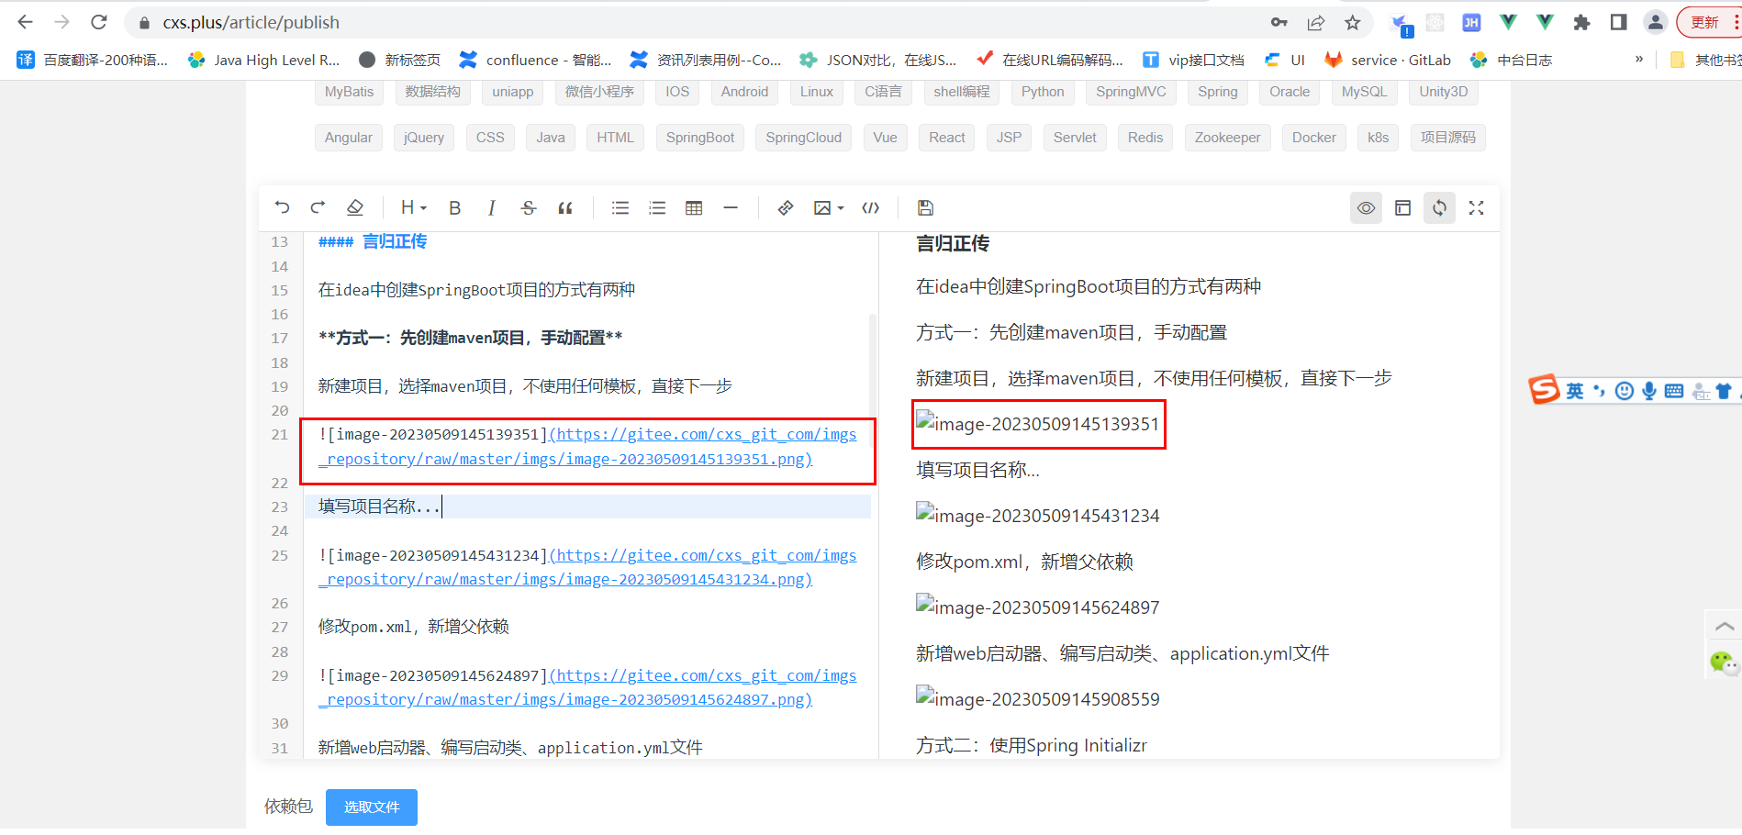Clear content with the eraser icon
Viewport: 1742px width, 835px height.
(355, 208)
